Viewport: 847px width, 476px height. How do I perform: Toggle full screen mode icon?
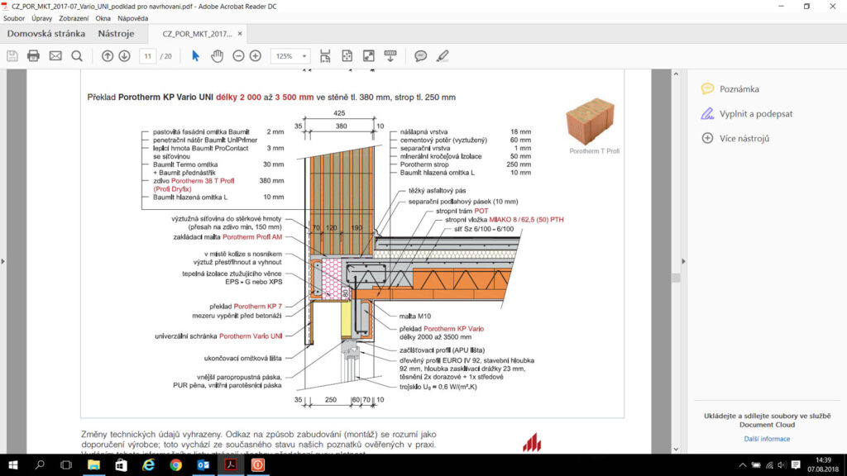click(368, 56)
